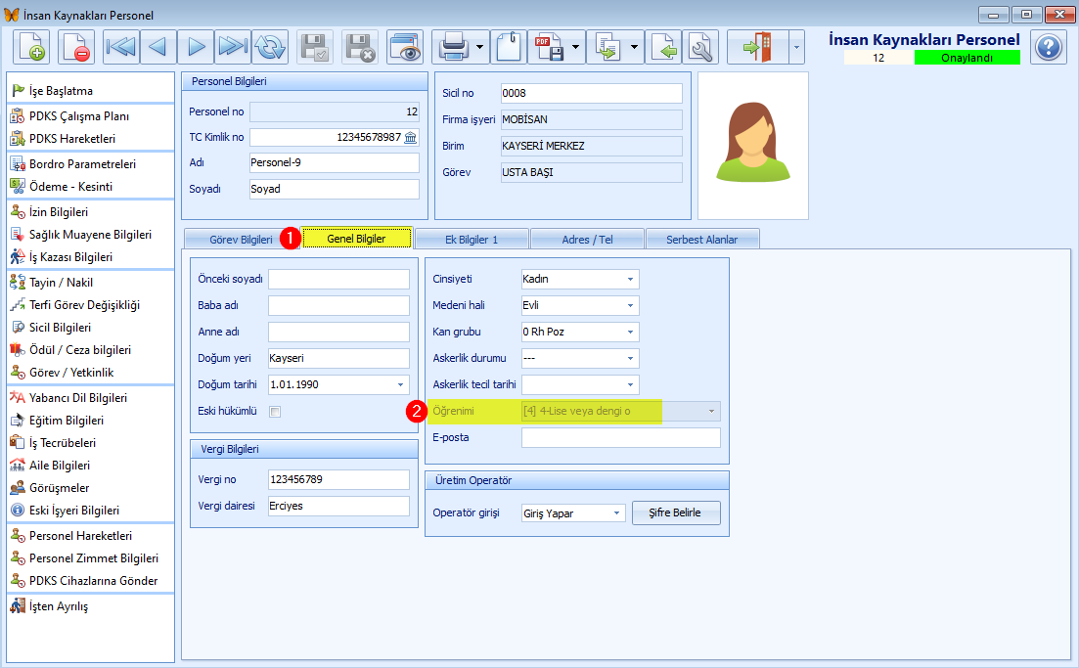Open the Doğum tarihi date picker
Viewport: 1079px width, 668px height.
(x=402, y=384)
